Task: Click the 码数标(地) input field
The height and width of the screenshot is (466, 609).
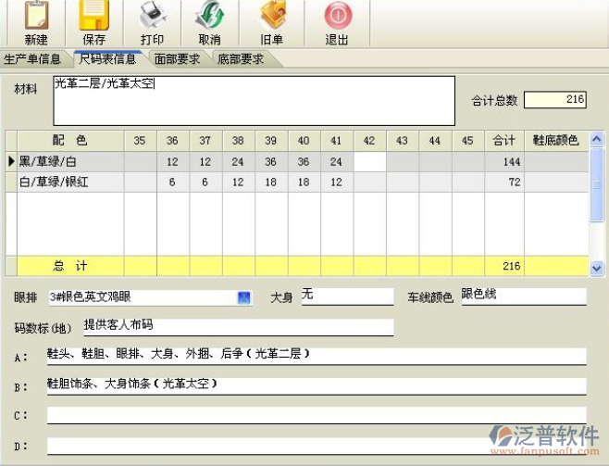Action: point(237,327)
